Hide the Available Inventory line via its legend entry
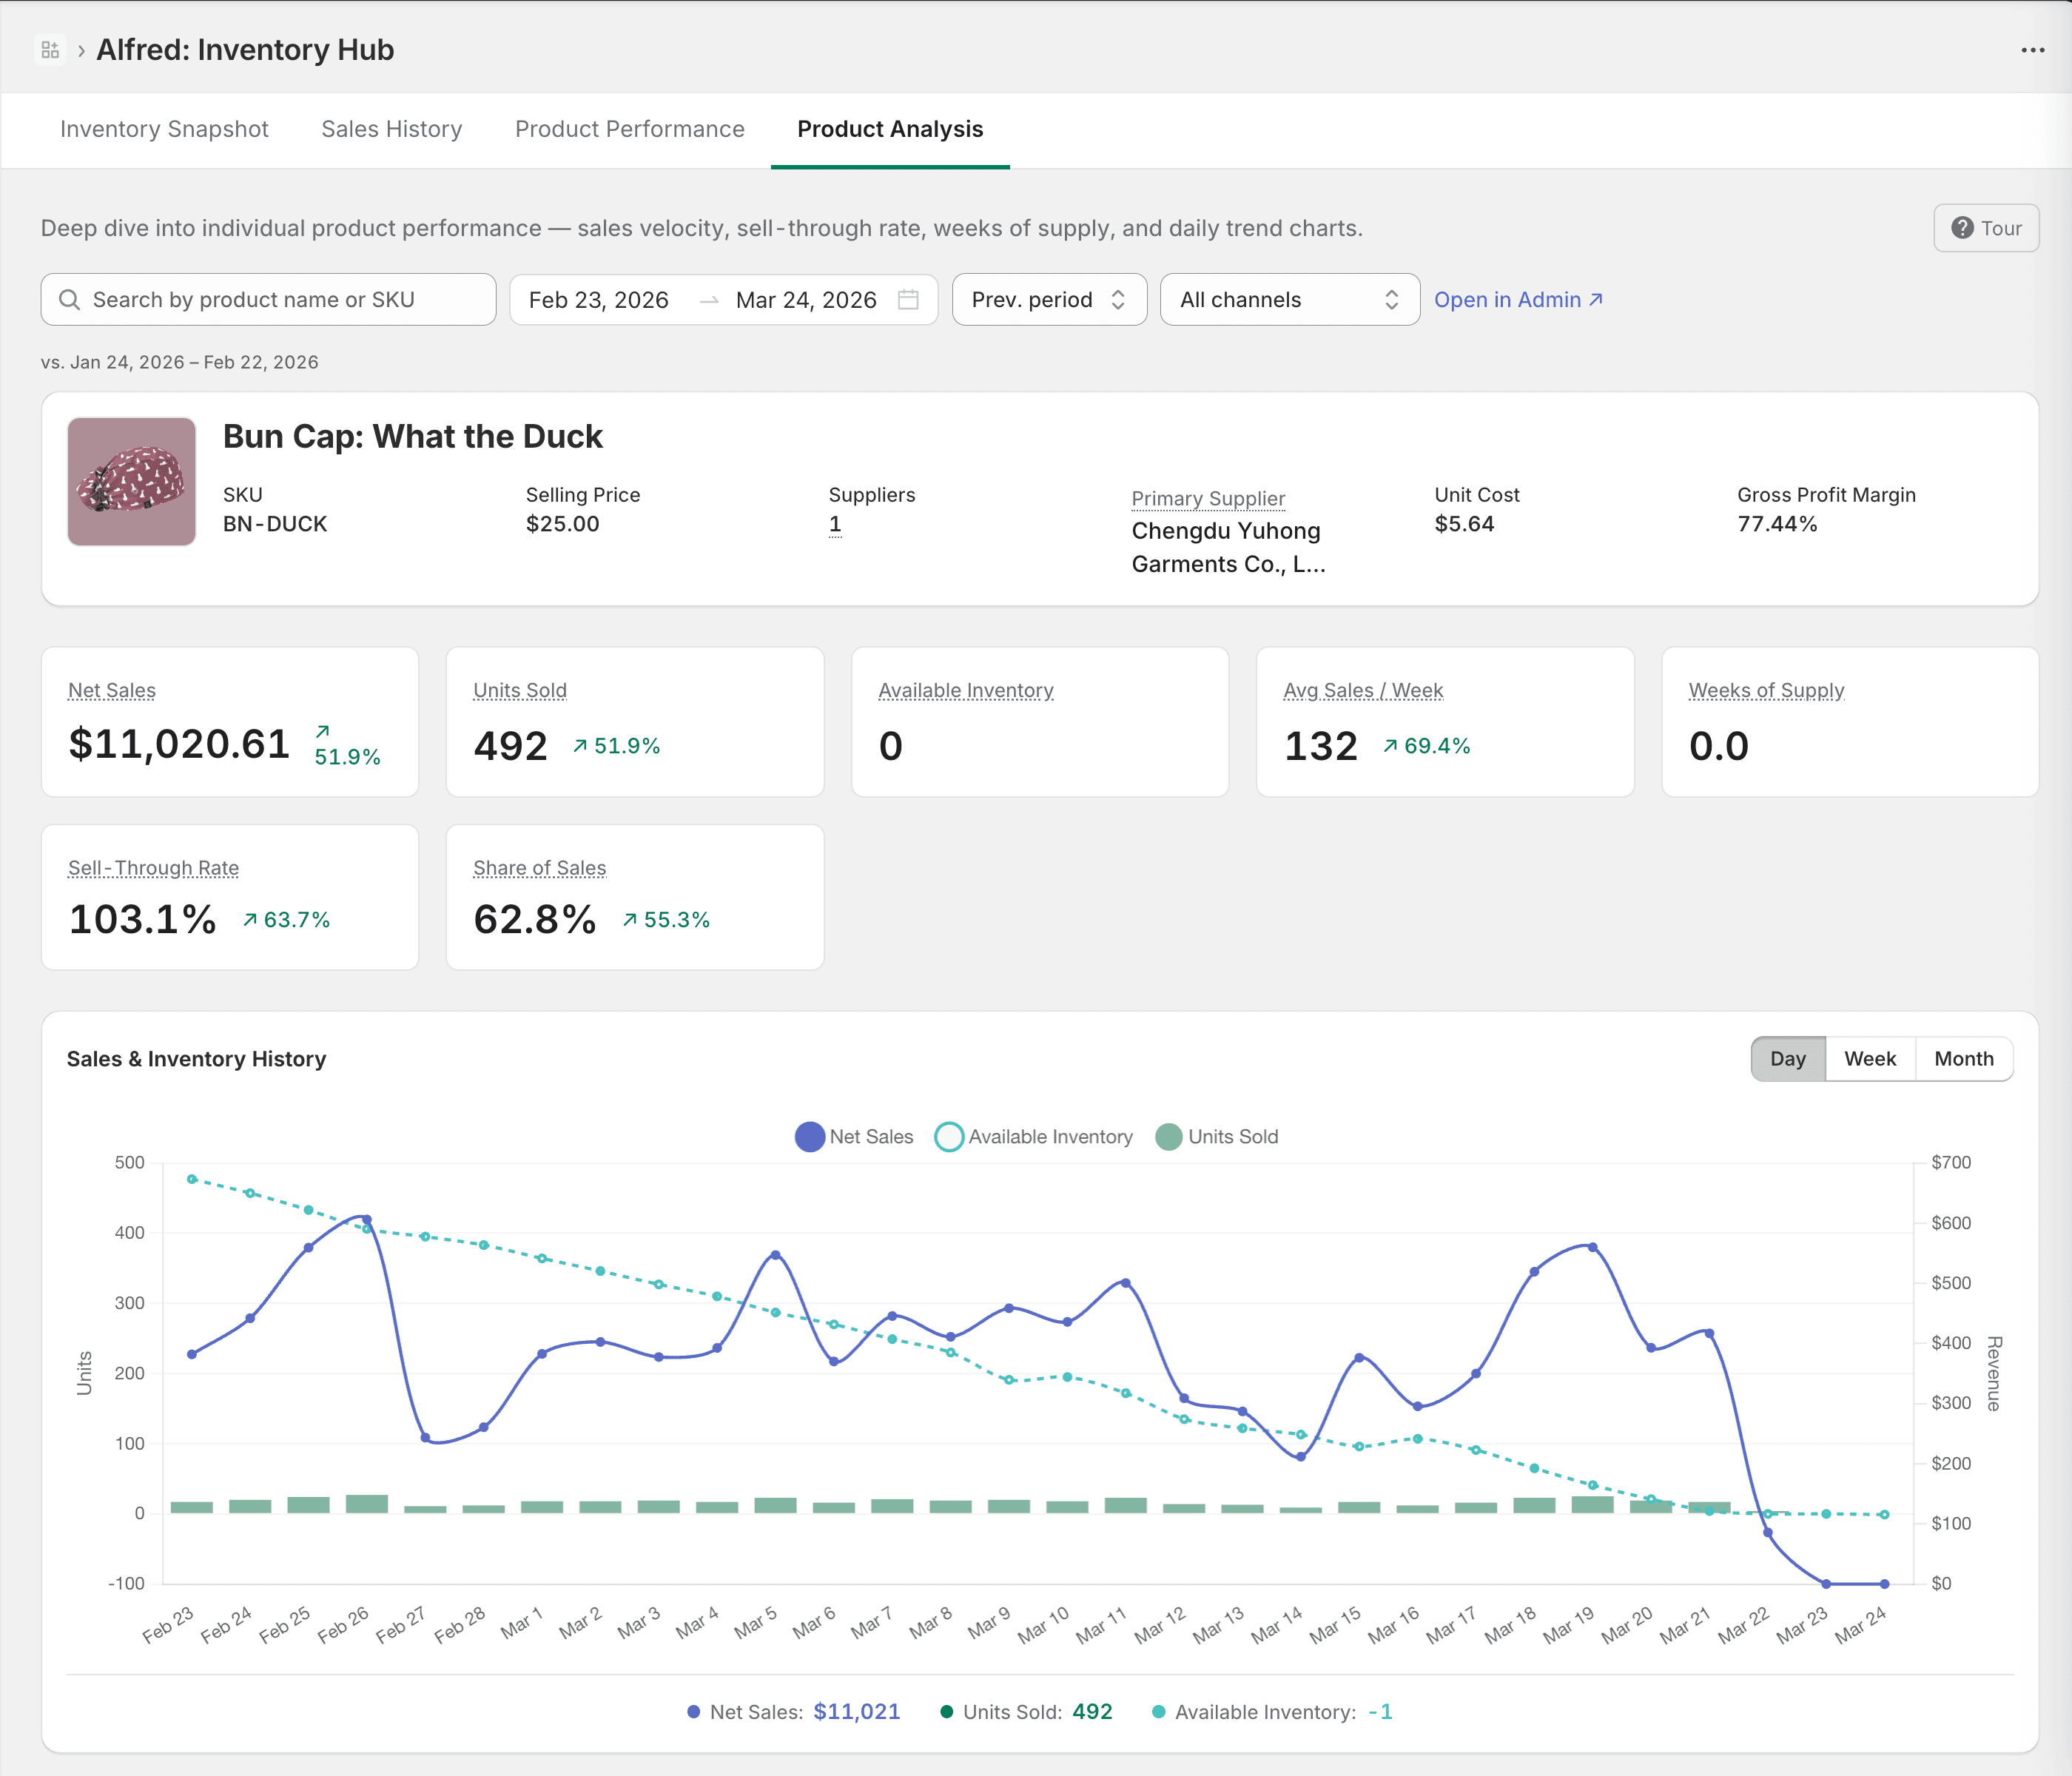This screenshot has width=2072, height=1776. (x=1033, y=1136)
